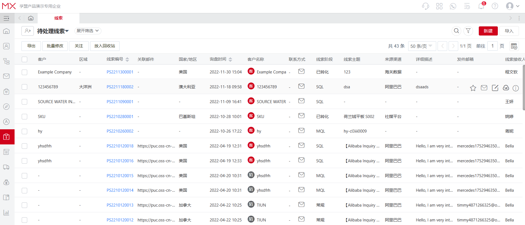The width and height of the screenshot is (525, 225).
Task: Click the page number input field
Action: (x=492, y=46)
